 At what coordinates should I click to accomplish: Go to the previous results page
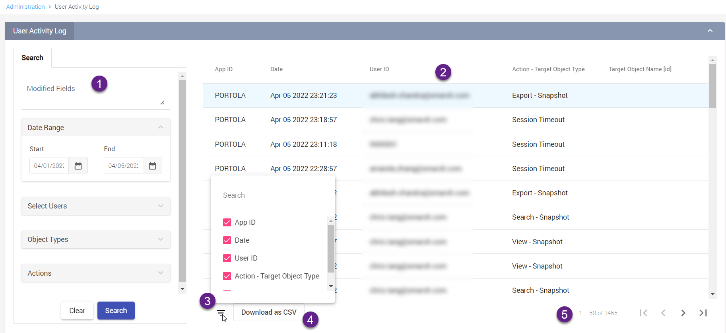663,313
